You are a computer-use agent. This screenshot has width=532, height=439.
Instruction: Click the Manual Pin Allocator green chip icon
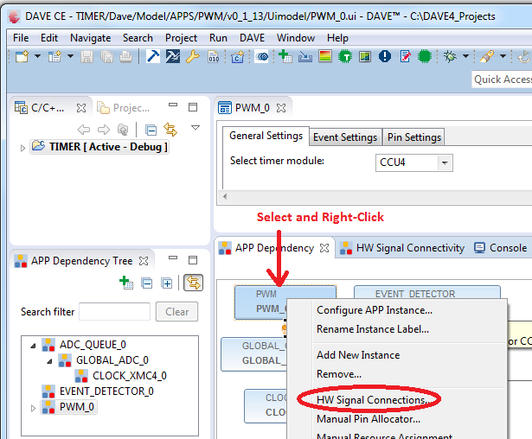click(x=345, y=56)
